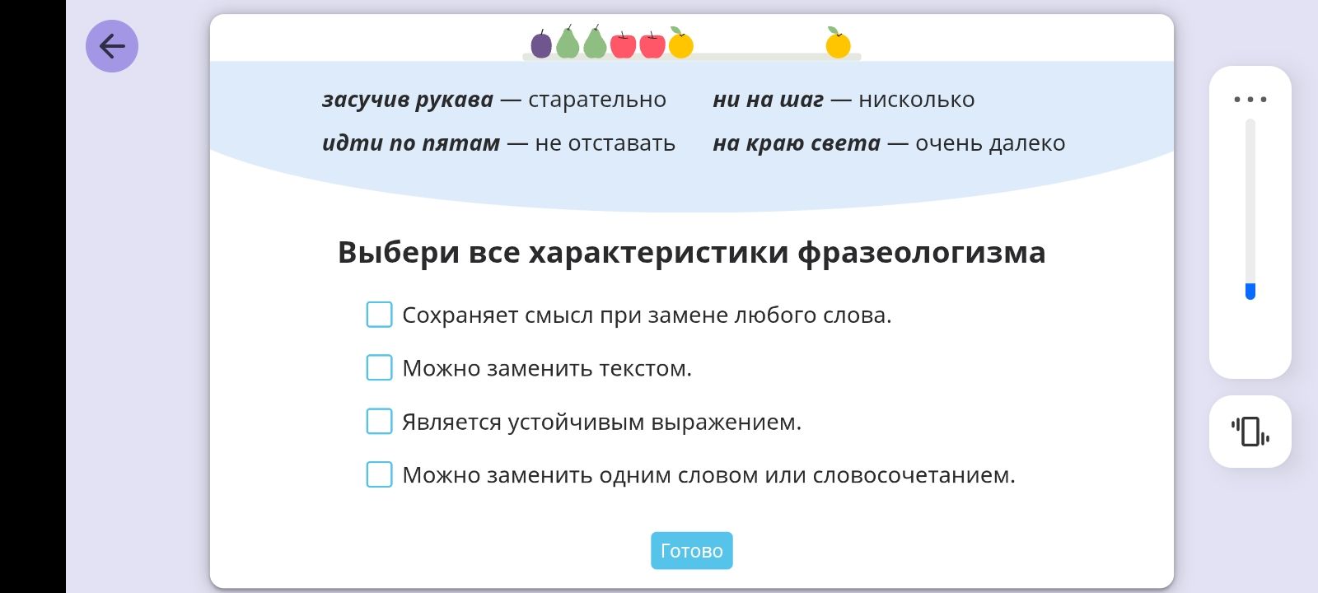Check 'Сохраняет смысл при замене любого слова'
The width and height of the screenshot is (1318, 593).
(x=379, y=315)
